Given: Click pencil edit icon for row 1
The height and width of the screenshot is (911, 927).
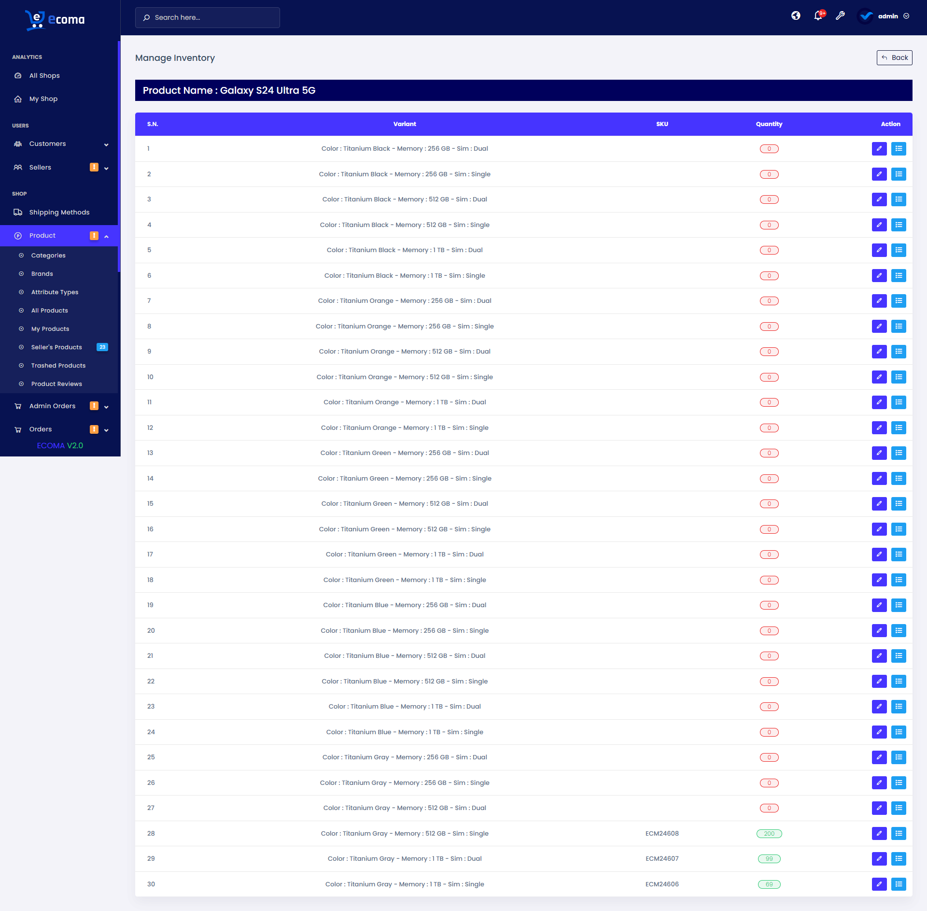Looking at the screenshot, I should pyautogui.click(x=879, y=149).
